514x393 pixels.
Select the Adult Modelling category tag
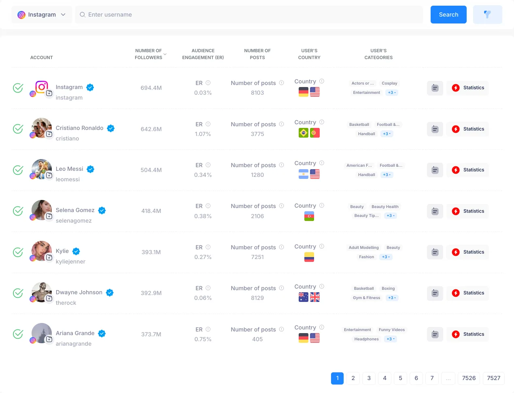pos(363,248)
